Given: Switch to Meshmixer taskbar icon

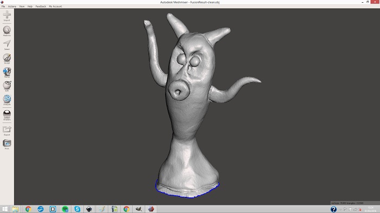Looking at the screenshot, I should pyautogui.click(x=151, y=209).
